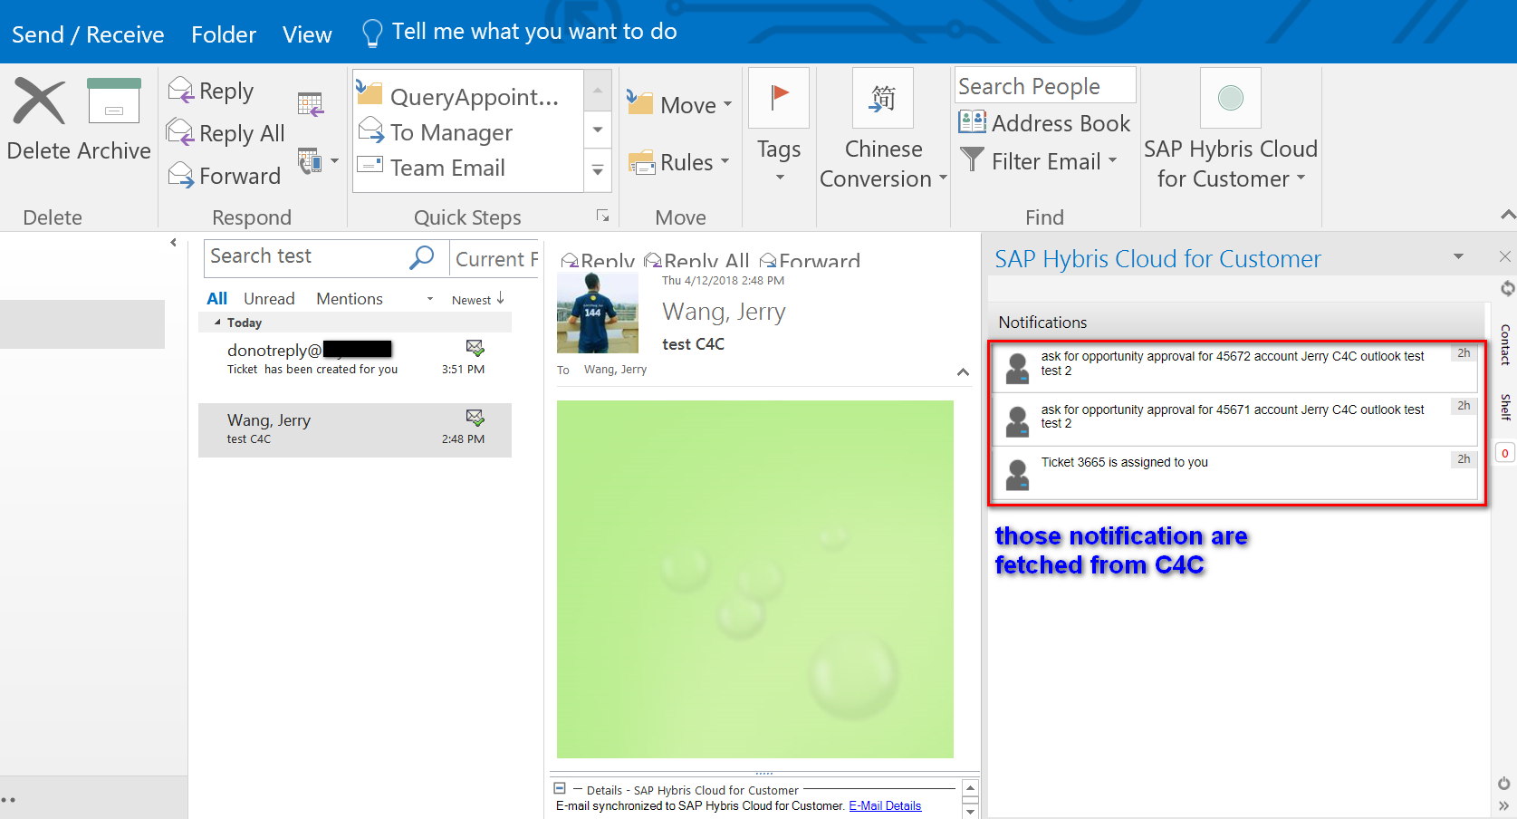Open the Address Book

click(x=1044, y=122)
